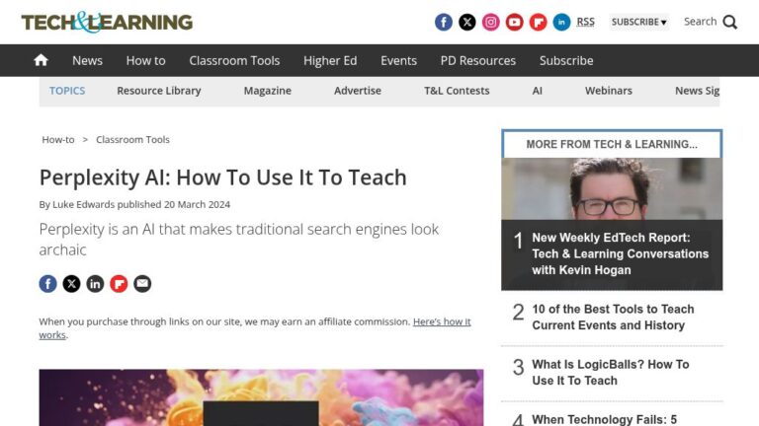The image size is (759, 426).
Task: Click Kevin Hogan article thumbnail image
Action: point(612,189)
